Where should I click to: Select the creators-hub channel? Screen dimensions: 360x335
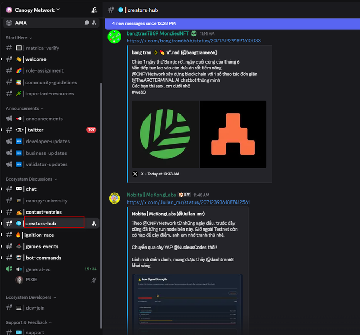click(x=51, y=223)
